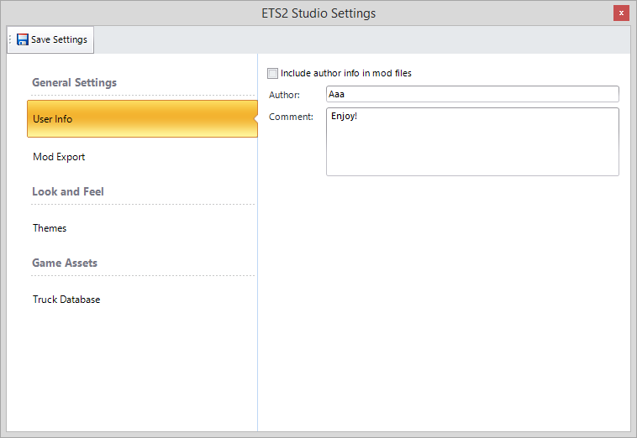Go to the Truck Database page
Viewport: 637px width, 438px height.
[66, 300]
